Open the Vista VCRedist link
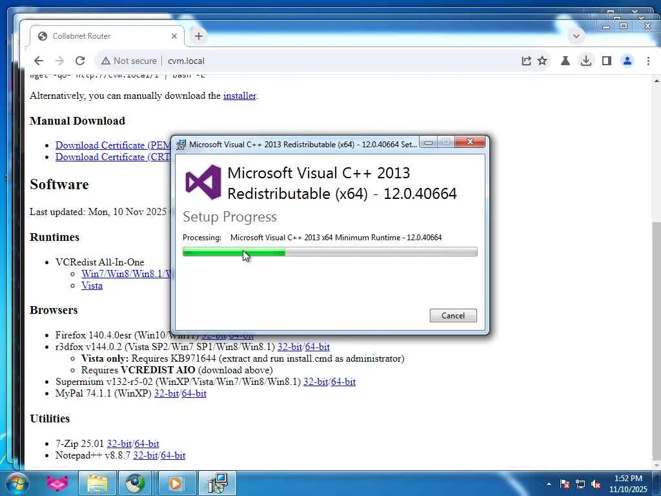 92,285
